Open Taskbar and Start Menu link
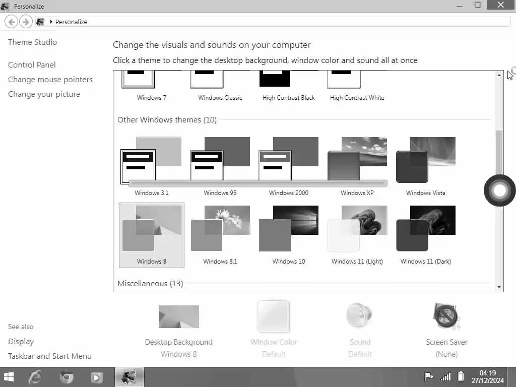Image resolution: width=516 pixels, height=387 pixels. pyautogui.click(x=50, y=356)
